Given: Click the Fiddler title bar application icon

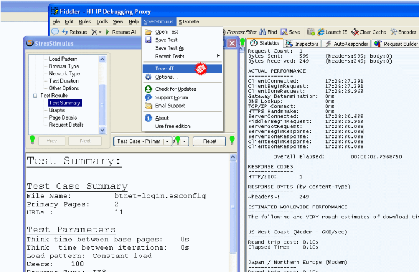Looking at the screenshot, I should (x=55, y=11).
